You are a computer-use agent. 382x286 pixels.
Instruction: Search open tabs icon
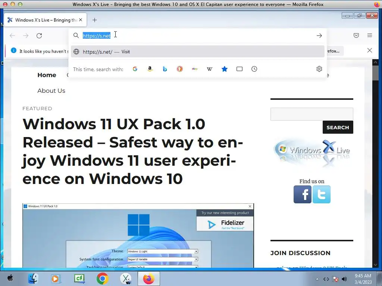tap(239, 69)
